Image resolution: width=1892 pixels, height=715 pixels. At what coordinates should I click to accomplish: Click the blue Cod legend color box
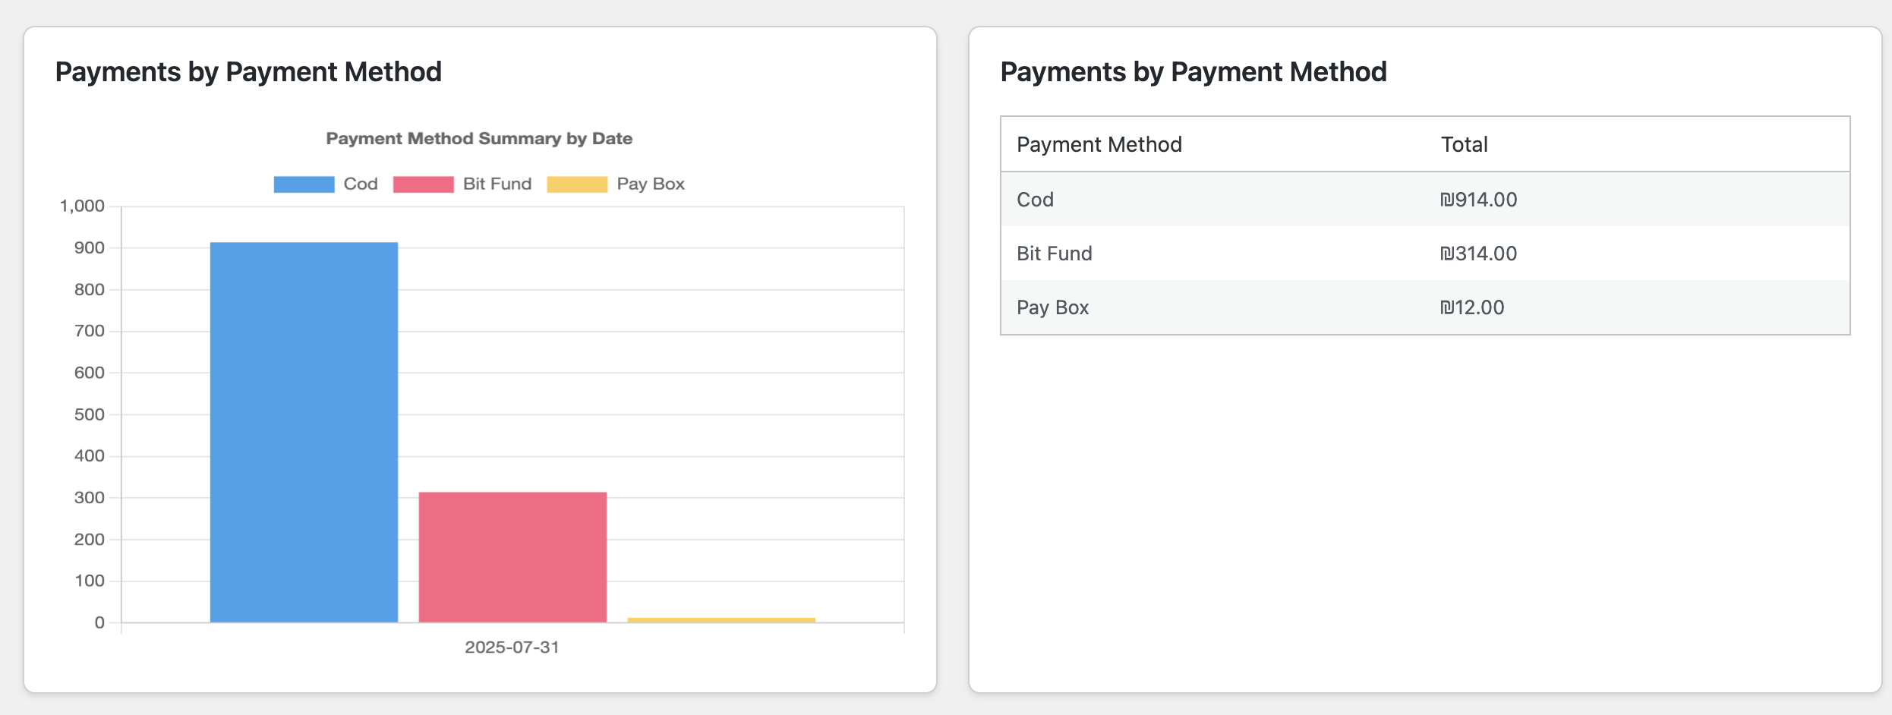[304, 184]
